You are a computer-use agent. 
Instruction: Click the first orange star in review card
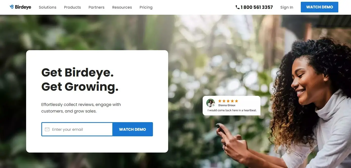[220, 101]
